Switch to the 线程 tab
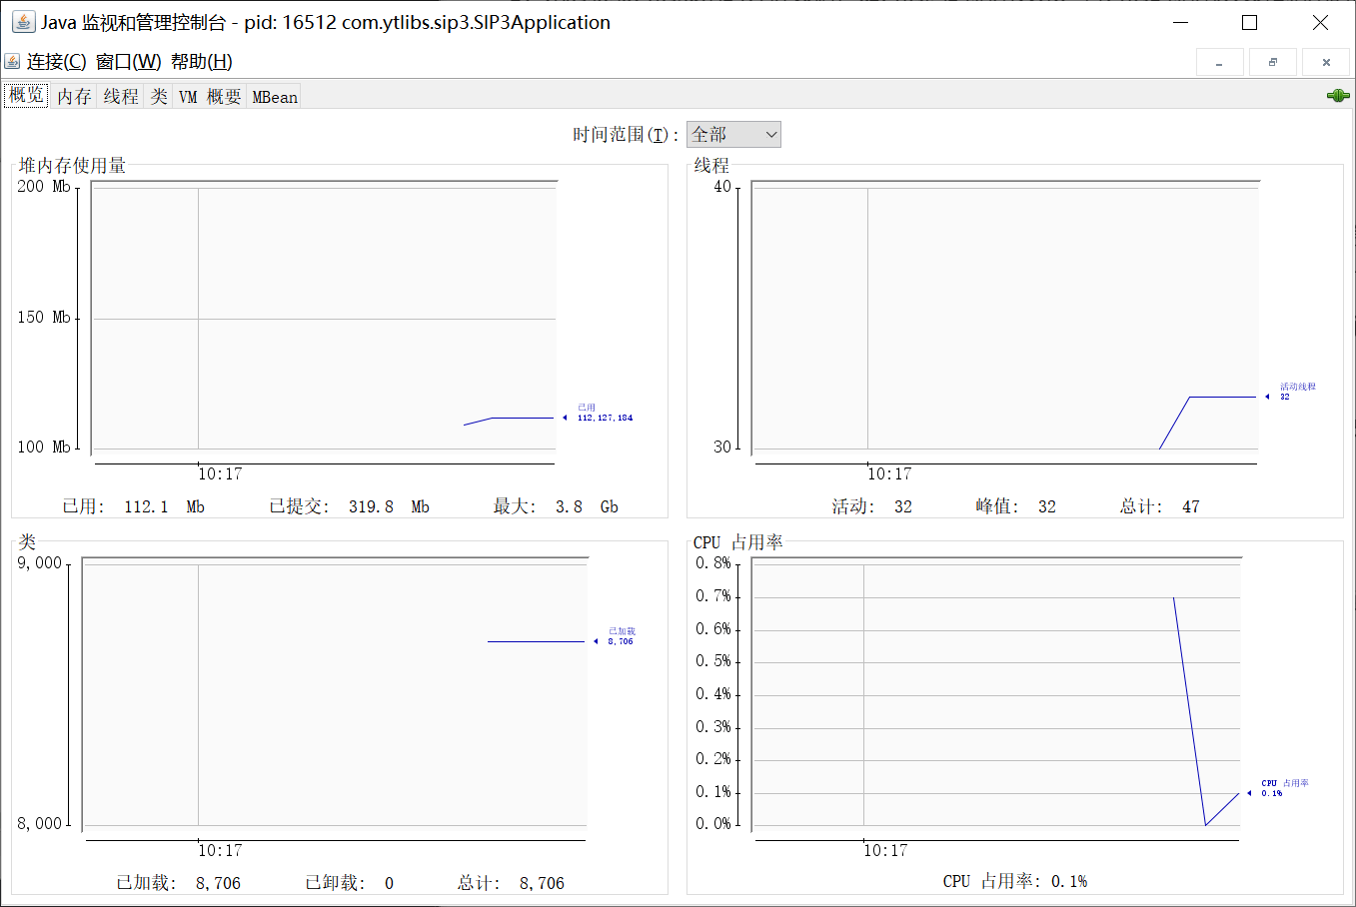 [121, 97]
